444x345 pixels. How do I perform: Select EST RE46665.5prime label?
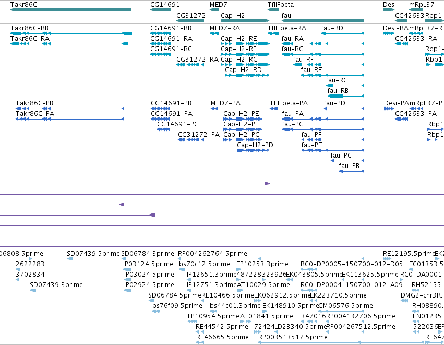[x=222, y=337]
